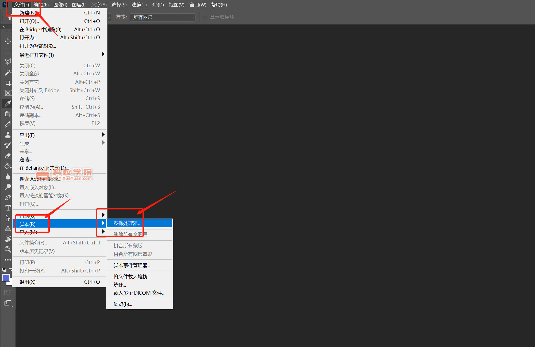Open the 帮助(H) menu
The image size is (535, 347).
pyautogui.click(x=219, y=5)
